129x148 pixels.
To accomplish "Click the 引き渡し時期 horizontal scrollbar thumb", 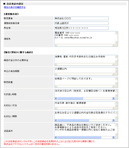I will coord(70,98).
